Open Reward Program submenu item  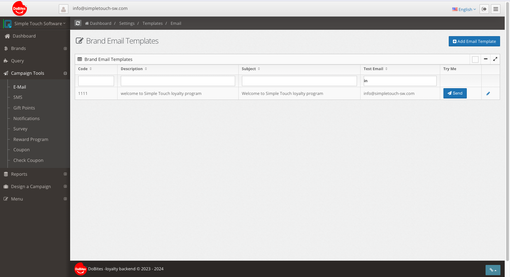coord(31,140)
